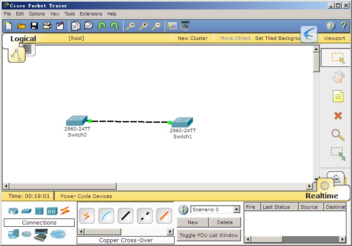Screen dimensions: 352x246
Task: Print the workspace using the printer icon
Action: (x=47, y=26)
